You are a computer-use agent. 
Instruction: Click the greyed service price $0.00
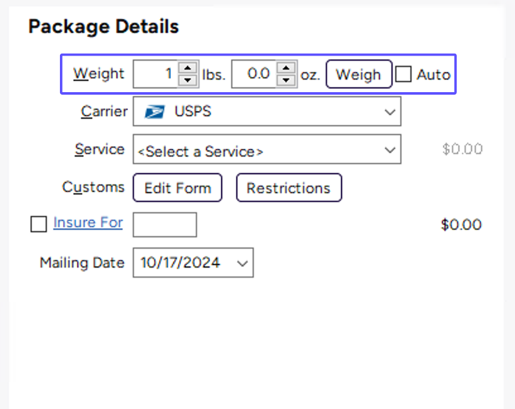click(463, 149)
